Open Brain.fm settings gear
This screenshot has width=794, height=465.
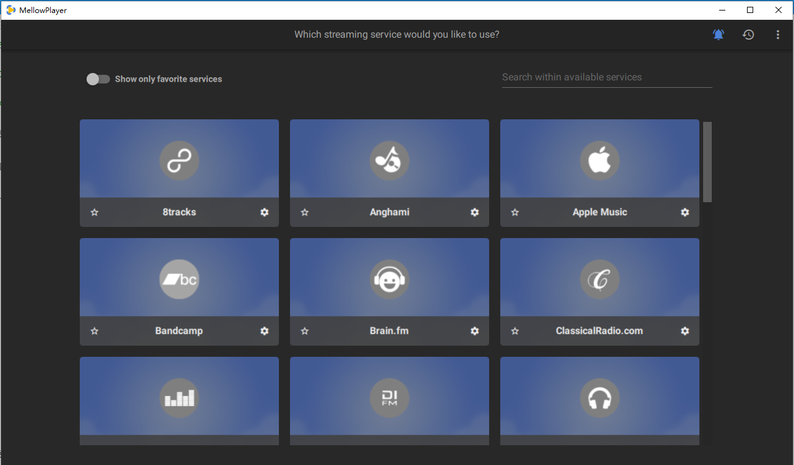click(x=475, y=331)
